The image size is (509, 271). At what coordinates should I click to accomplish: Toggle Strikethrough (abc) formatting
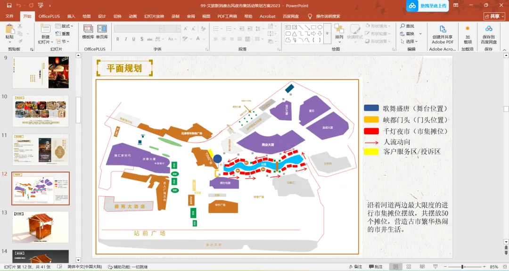[x=150, y=39]
